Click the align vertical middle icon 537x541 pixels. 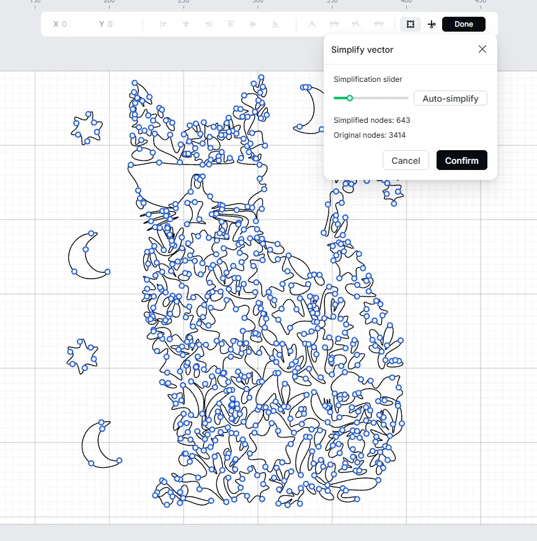coord(253,24)
